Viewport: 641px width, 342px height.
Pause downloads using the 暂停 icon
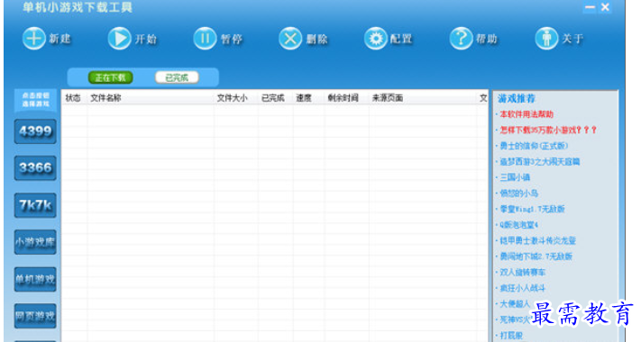click(205, 39)
